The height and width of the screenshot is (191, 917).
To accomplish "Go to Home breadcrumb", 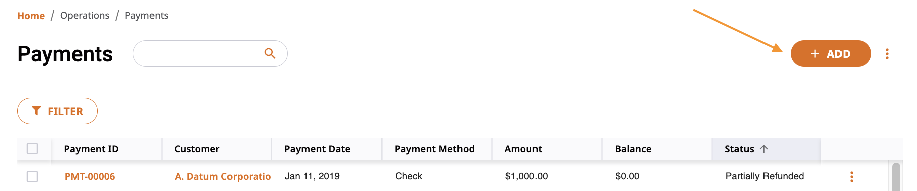I will coord(31,16).
